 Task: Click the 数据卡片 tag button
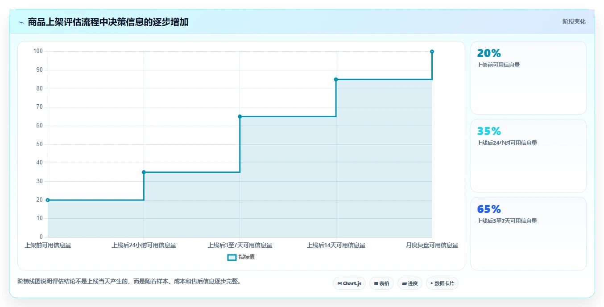point(442,283)
